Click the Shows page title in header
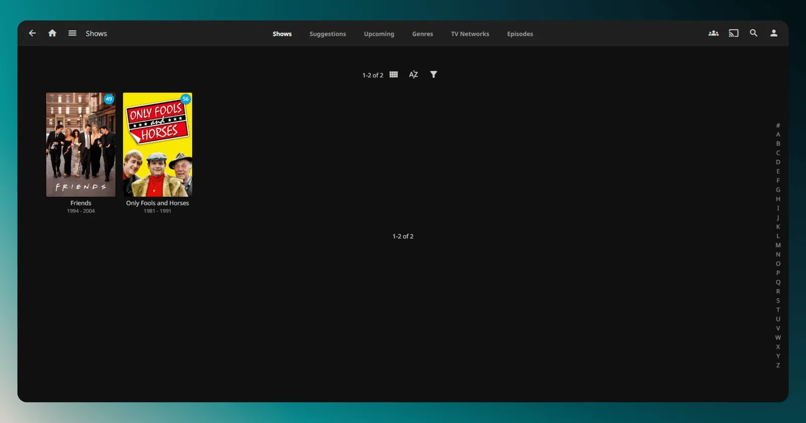 tap(96, 33)
